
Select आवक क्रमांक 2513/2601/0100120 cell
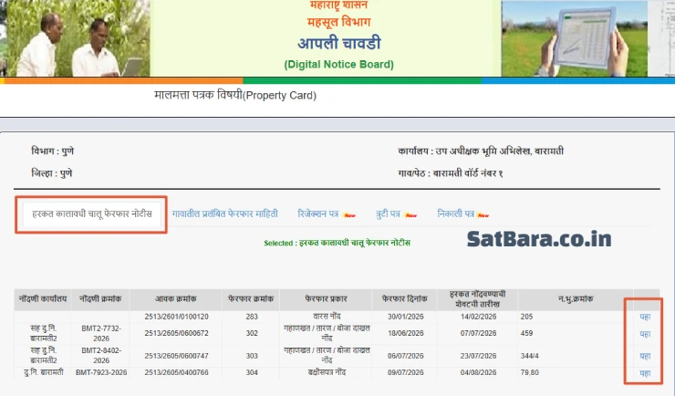tap(176, 317)
